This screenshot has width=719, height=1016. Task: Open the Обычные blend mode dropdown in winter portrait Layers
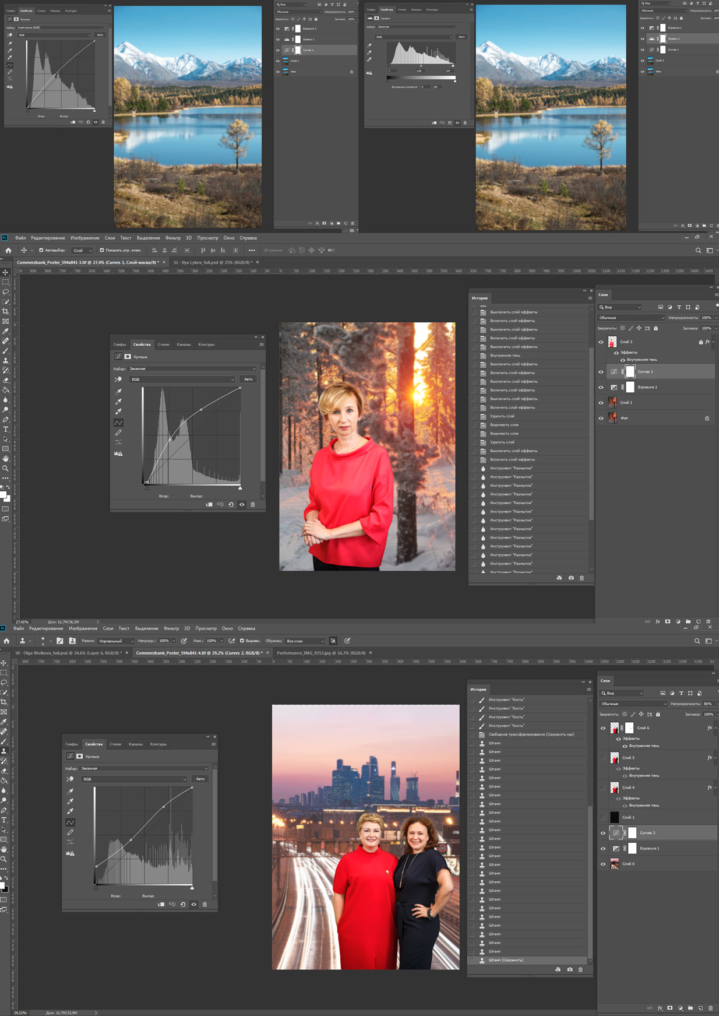[631, 318]
